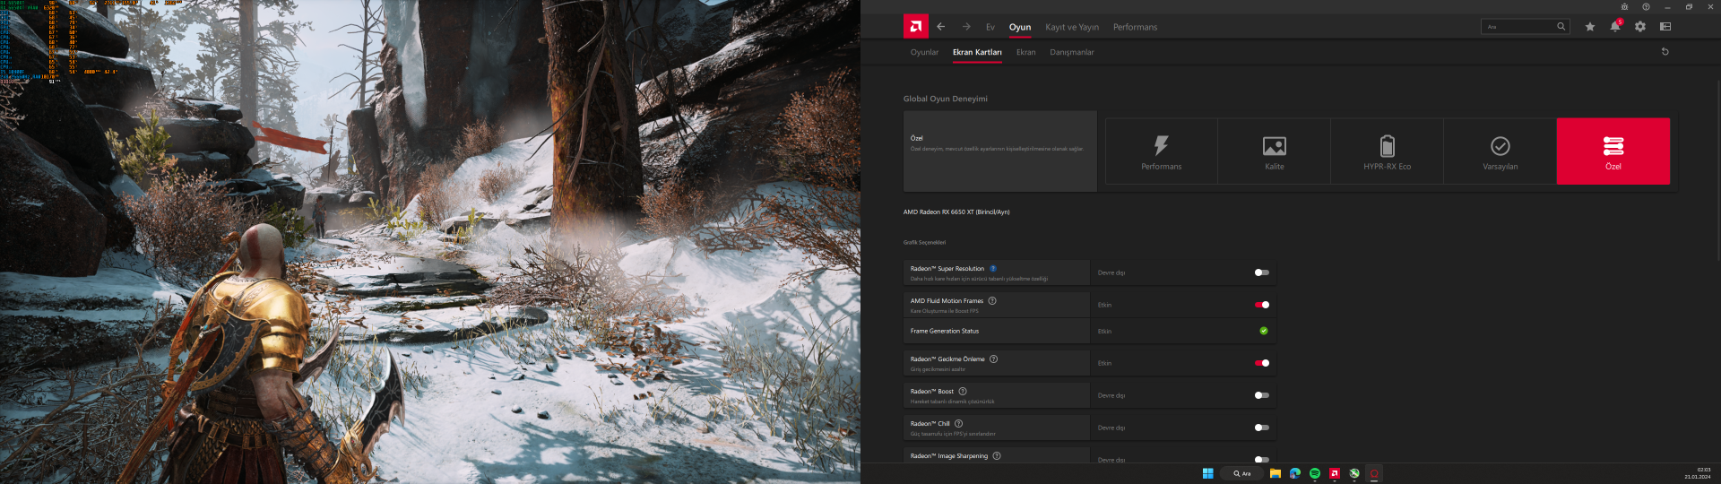Open Microsoft Edge from taskbar
This screenshot has width=1721, height=484.
coord(1294,473)
